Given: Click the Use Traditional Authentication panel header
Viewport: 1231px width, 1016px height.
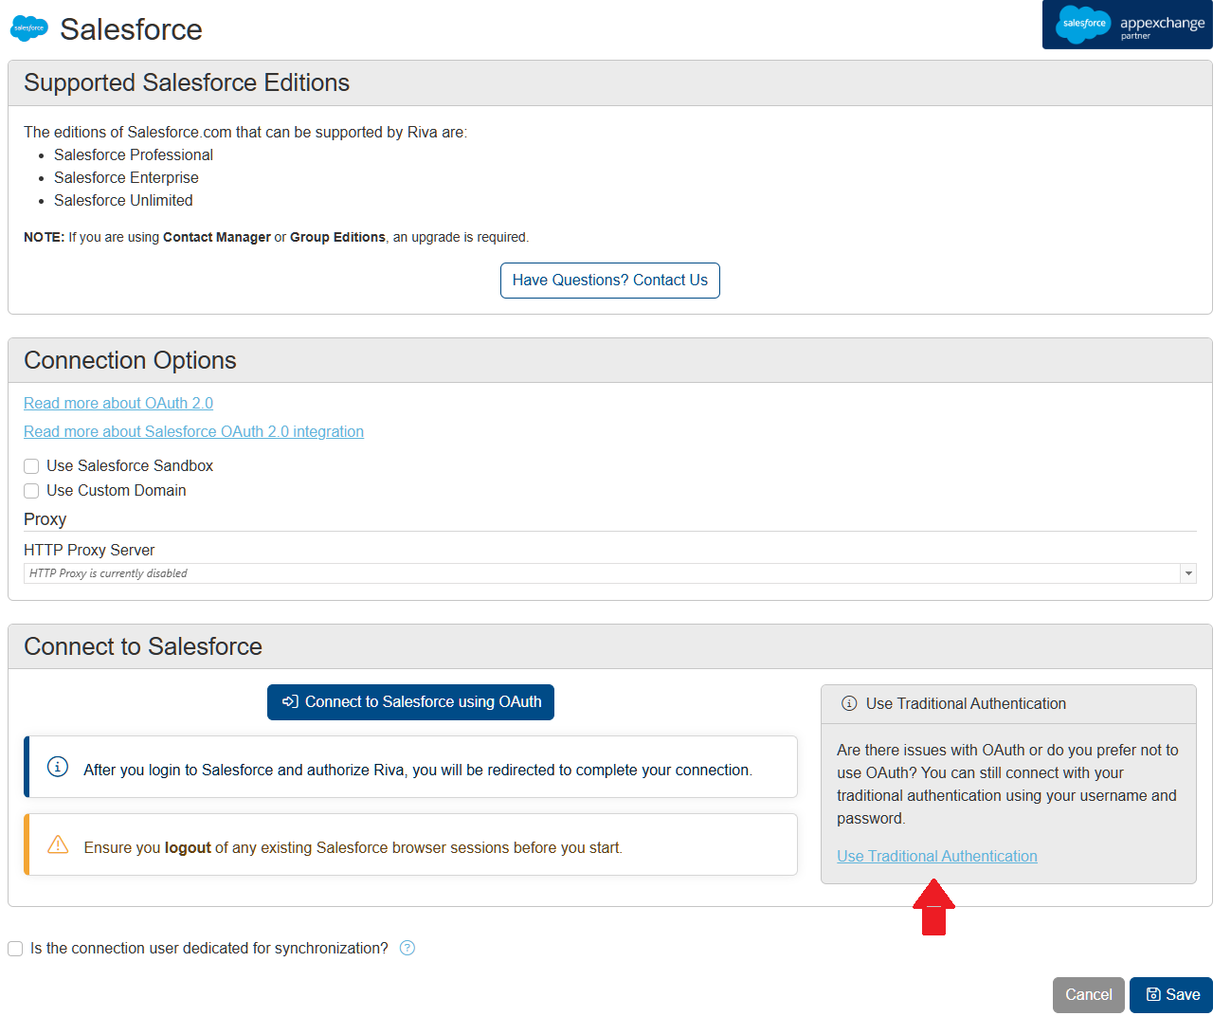Looking at the screenshot, I should [x=1008, y=704].
